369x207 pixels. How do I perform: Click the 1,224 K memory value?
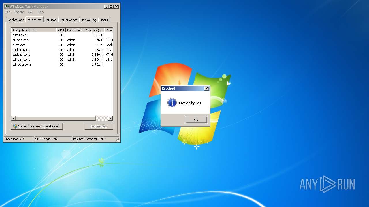click(x=97, y=35)
